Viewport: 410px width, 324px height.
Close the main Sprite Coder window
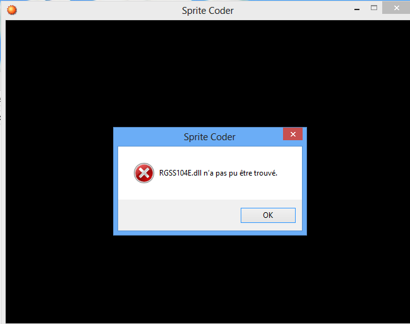point(396,8)
